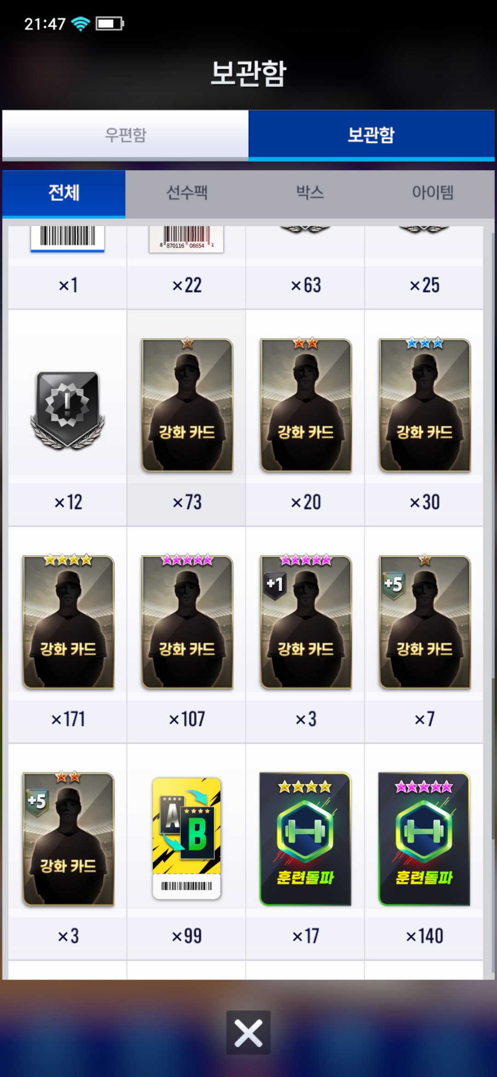Tap the barcode ticket item x22
The width and height of the screenshot is (497, 1077).
coord(186,239)
